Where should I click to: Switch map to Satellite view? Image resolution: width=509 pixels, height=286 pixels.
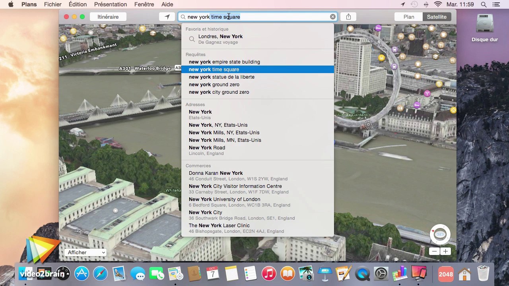[437, 17]
